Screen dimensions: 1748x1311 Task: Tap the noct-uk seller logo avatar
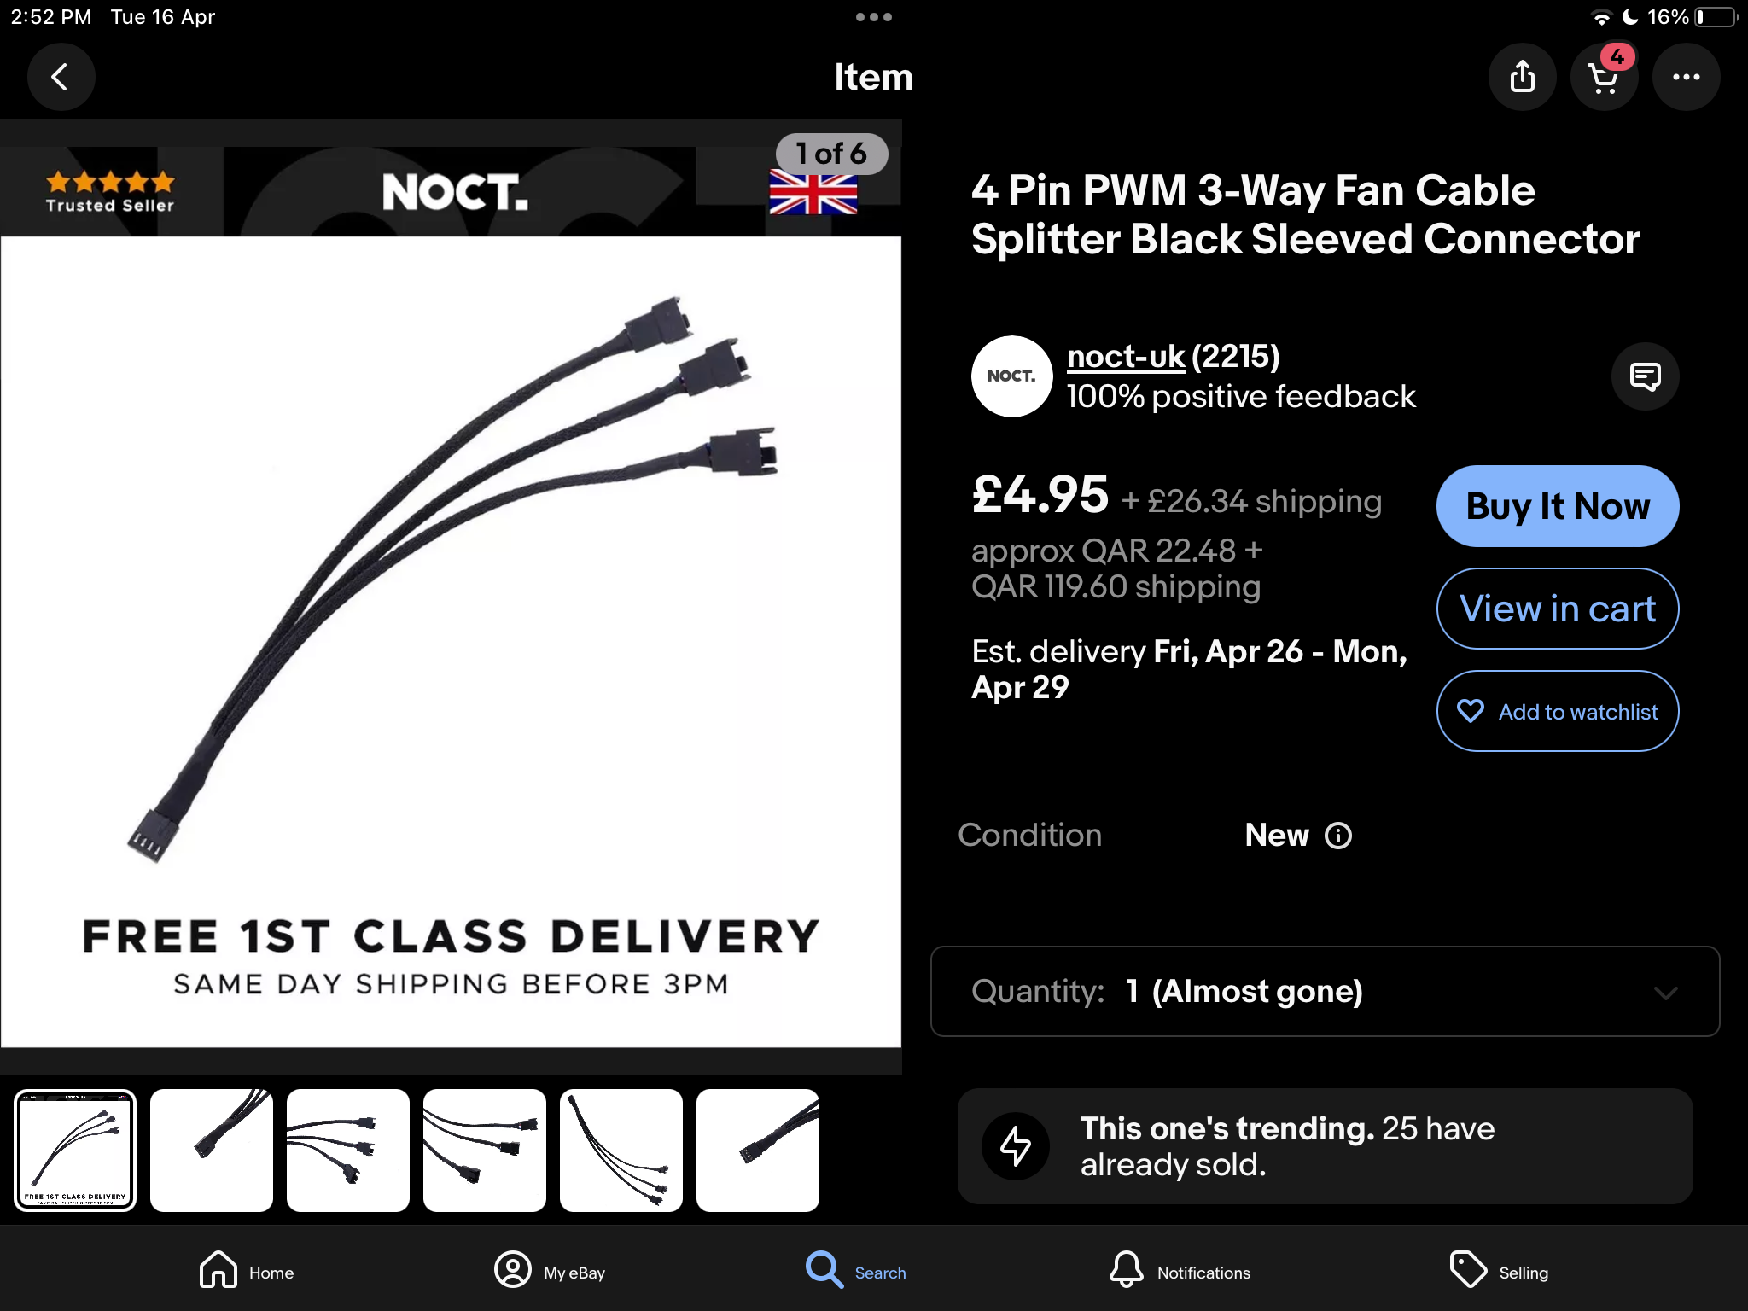[x=1011, y=376]
